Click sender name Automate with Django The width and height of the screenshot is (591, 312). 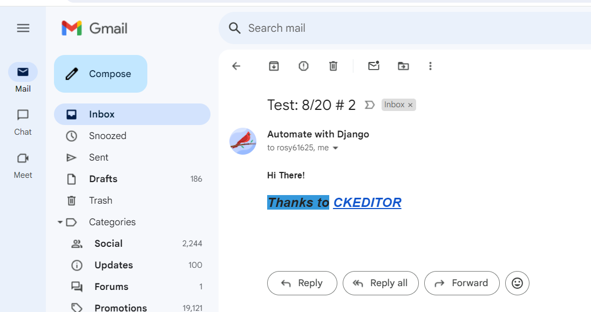(318, 134)
